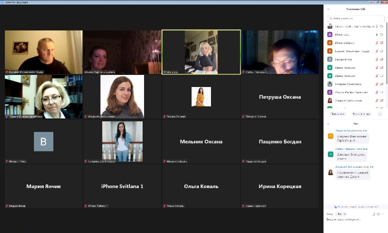Open the emoji picker in chat
The height and width of the screenshot is (233, 388).
point(378,214)
